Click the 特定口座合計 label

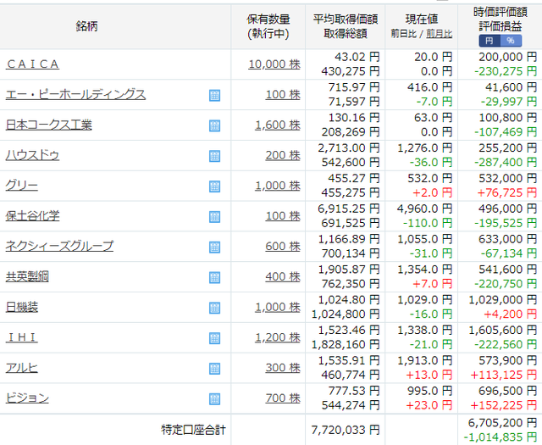(x=193, y=430)
